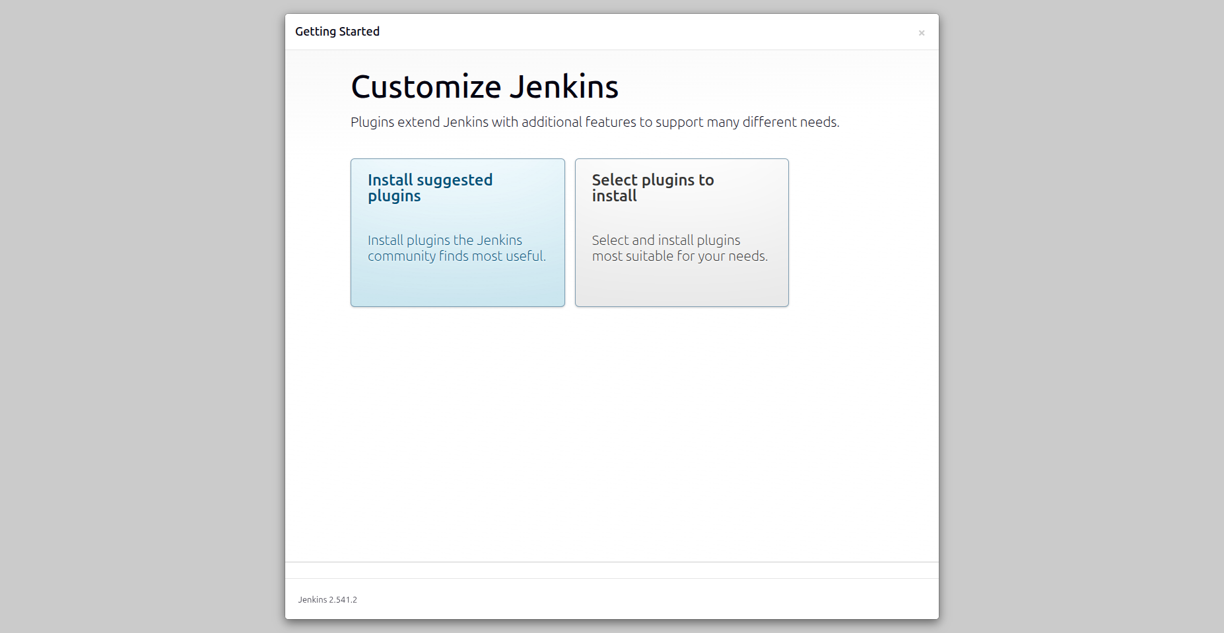Click the Install suggested plugins title text
This screenshot has height=633, width=1224.
(x=430, y=187)
